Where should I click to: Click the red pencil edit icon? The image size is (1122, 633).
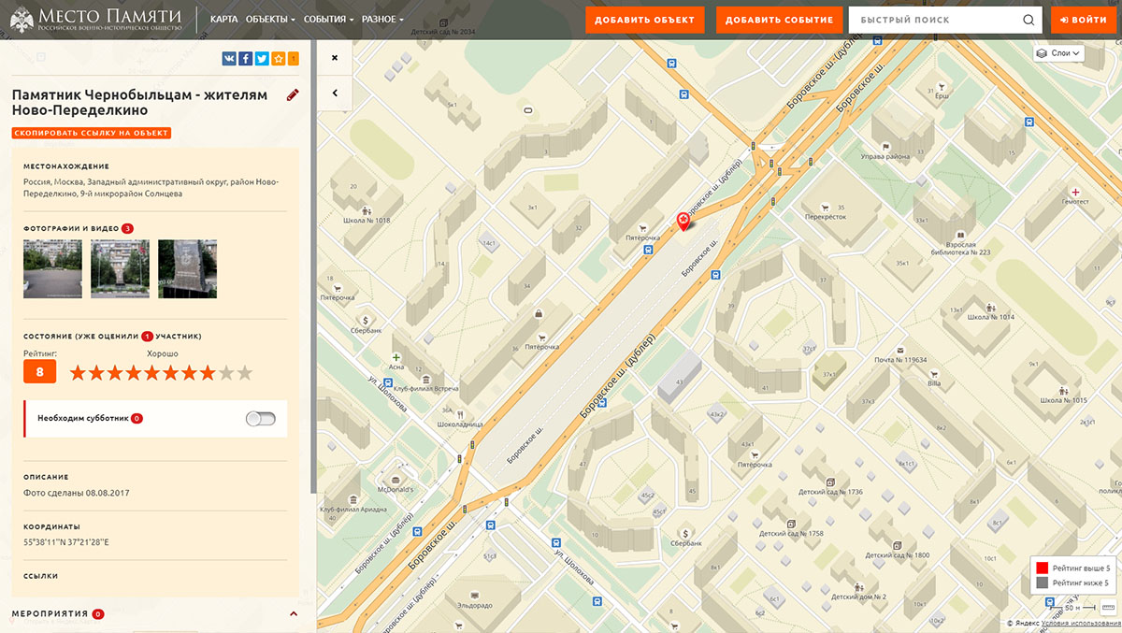click(293, 94)
